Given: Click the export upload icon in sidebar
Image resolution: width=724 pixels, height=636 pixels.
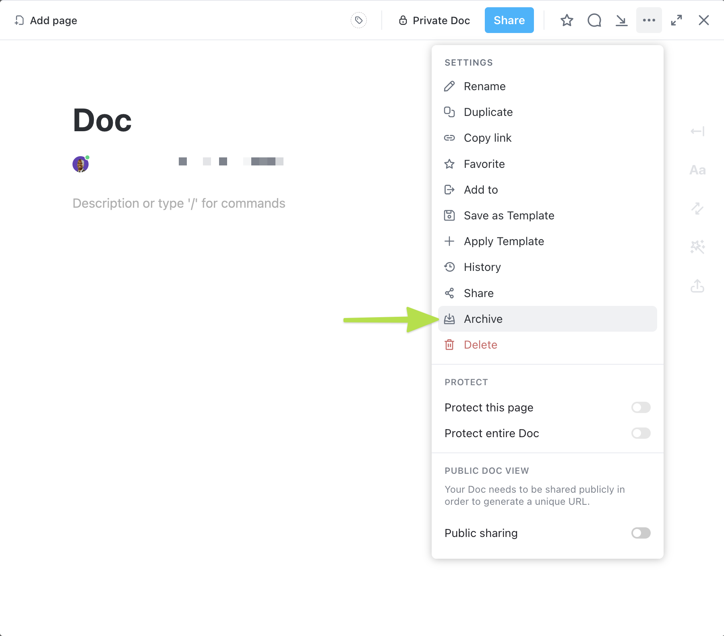Looking at the screenshot, I should pos(697,286).
